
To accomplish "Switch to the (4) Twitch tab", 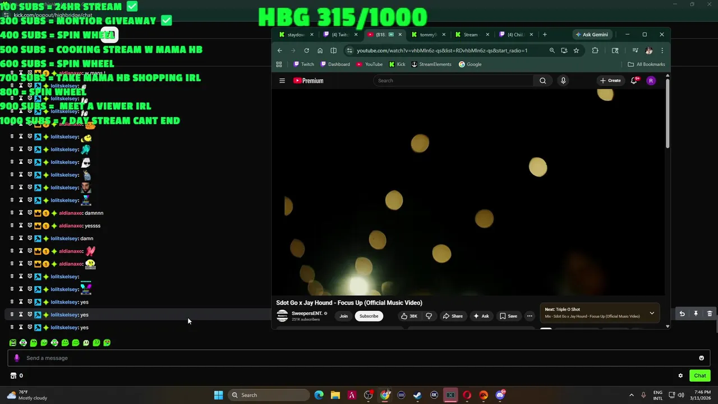I will pyautogui.click(x=340, y=35).
